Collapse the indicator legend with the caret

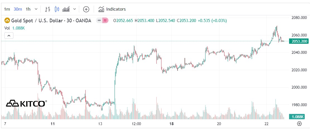(9, 35)
